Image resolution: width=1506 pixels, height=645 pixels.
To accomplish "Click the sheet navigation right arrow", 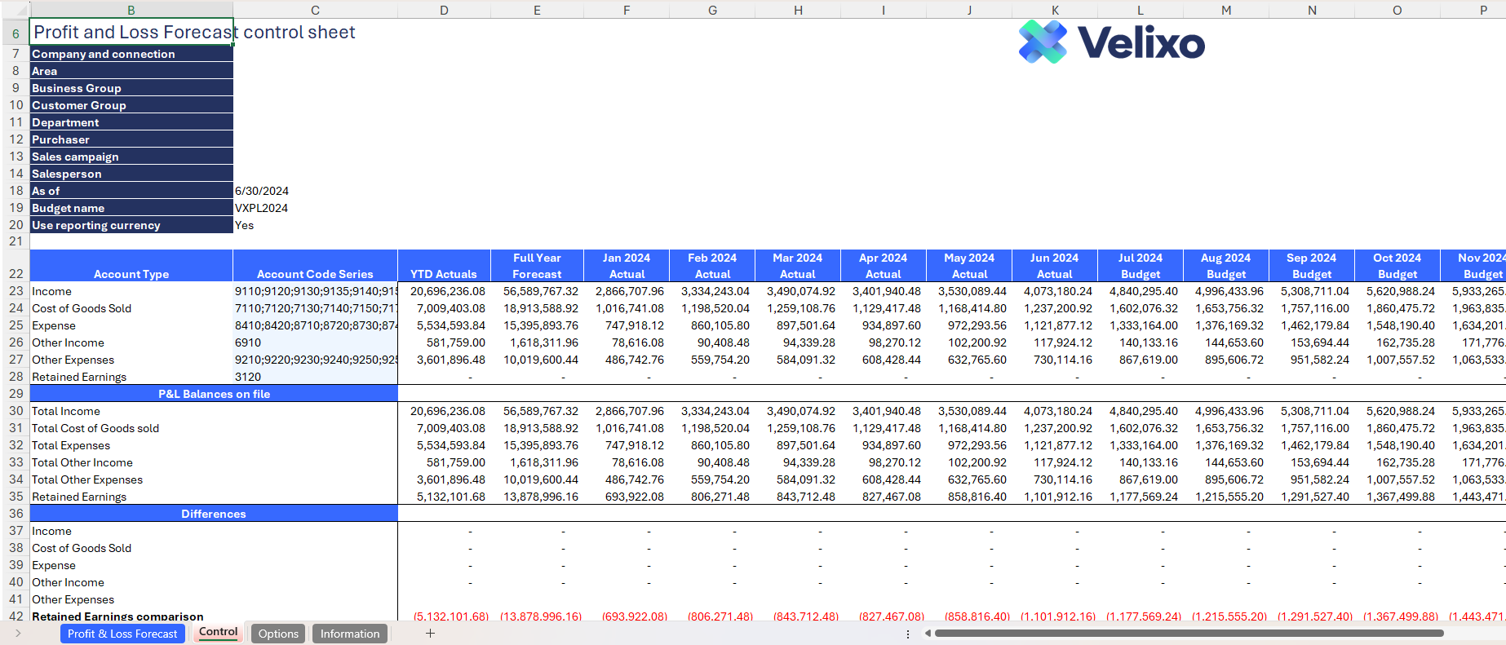I will [x=18, y=634].
